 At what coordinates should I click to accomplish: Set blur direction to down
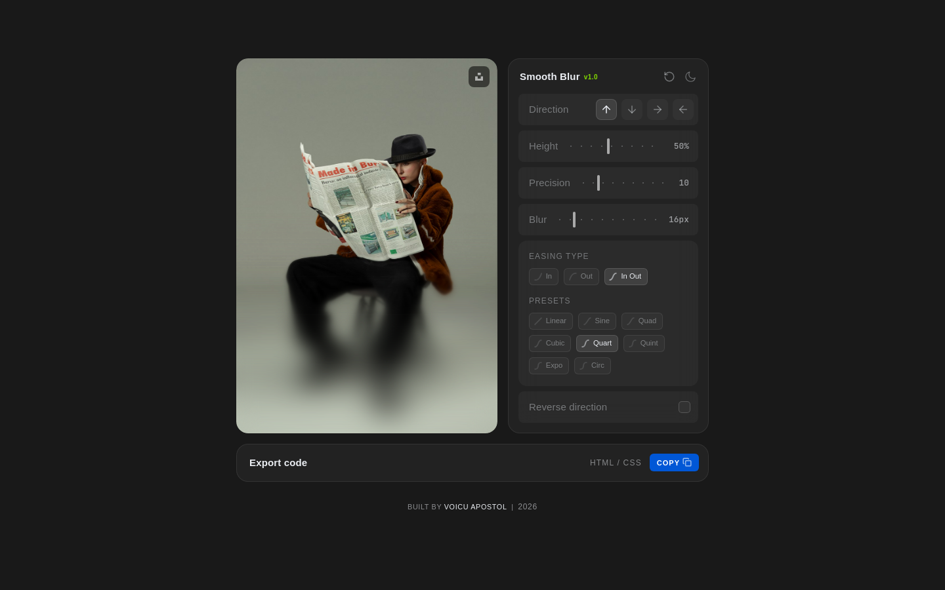click(632, 109)
